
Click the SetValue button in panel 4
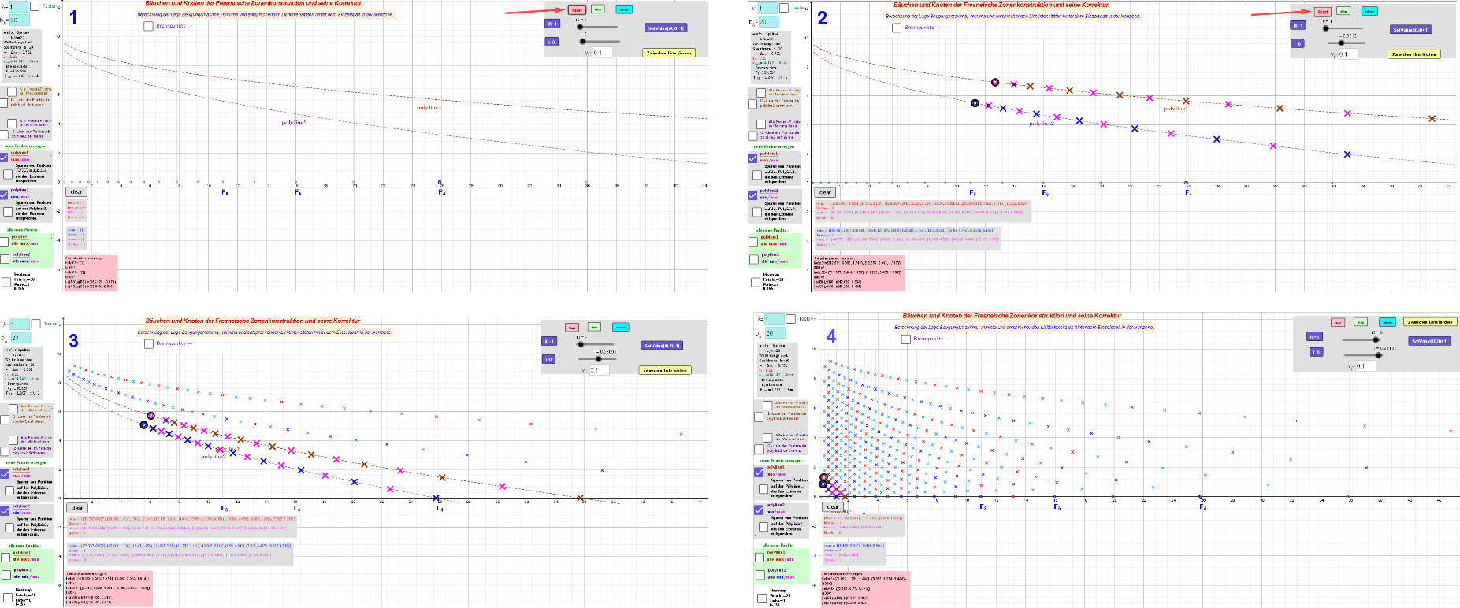pyautogui.click(x=1428, y=341)
